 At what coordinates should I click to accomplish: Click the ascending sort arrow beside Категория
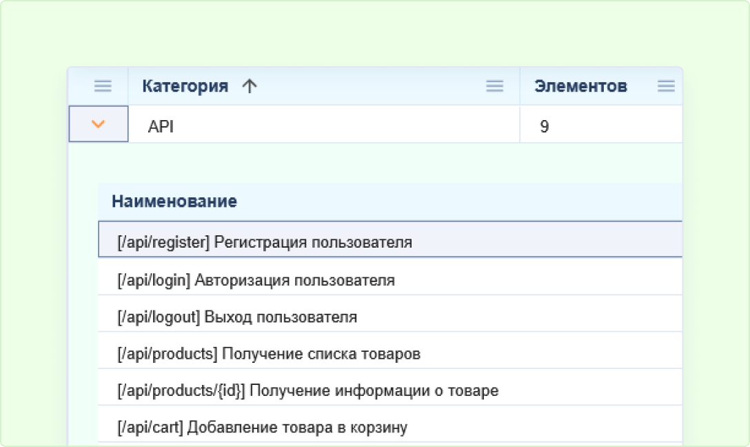[250, 86]
